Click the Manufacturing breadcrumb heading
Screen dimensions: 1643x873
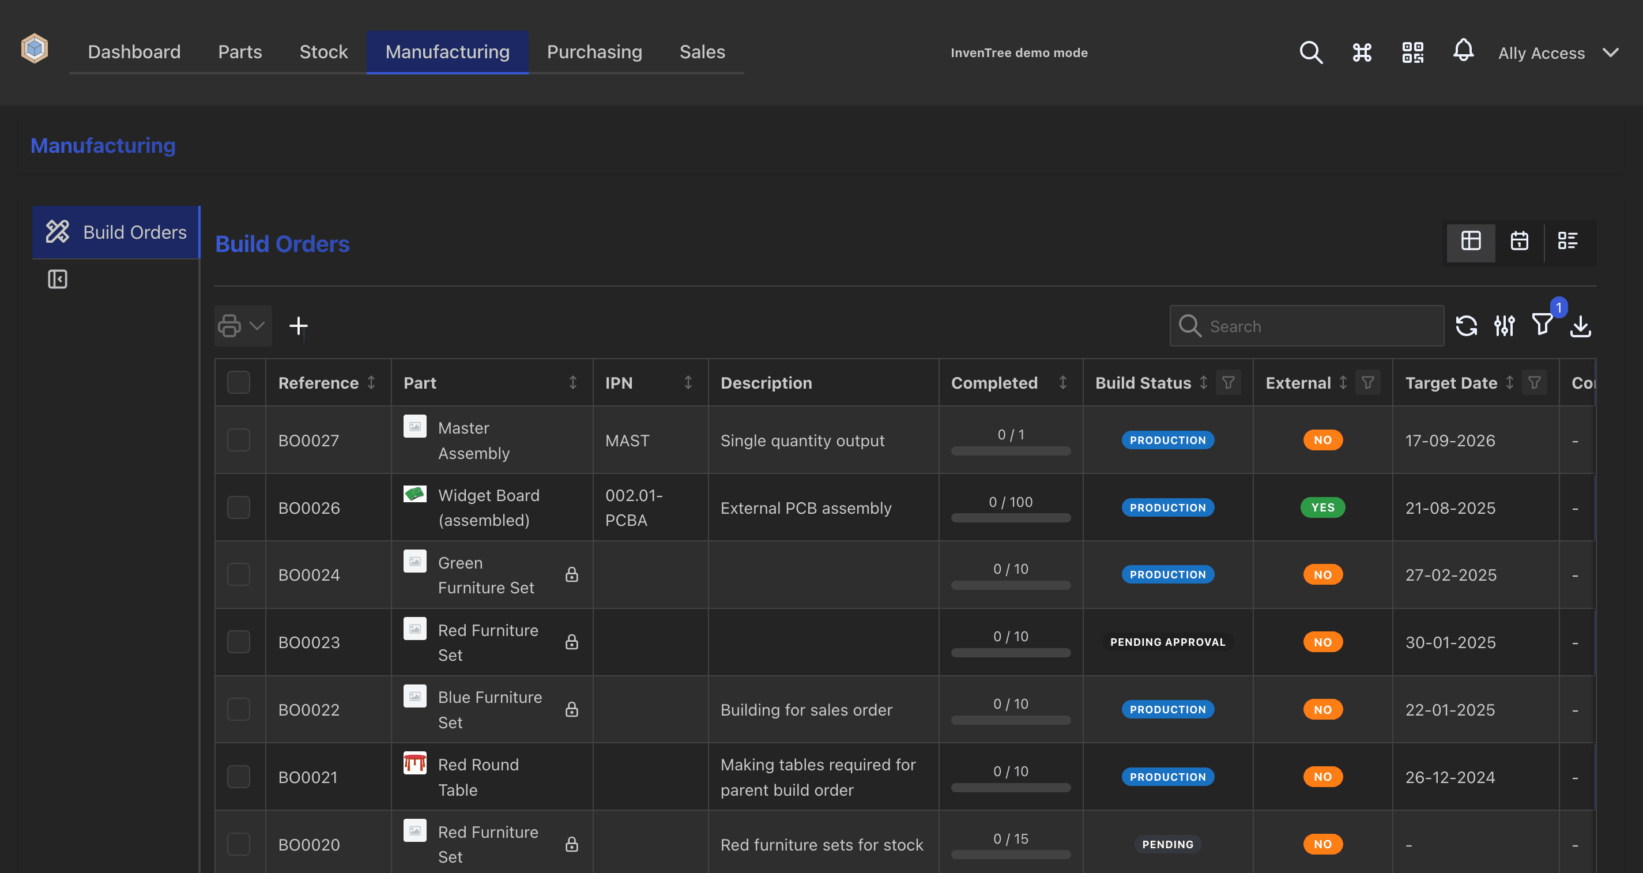[103, 145]
